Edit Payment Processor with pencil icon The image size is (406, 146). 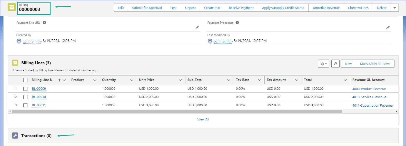(x=388, y=27)
